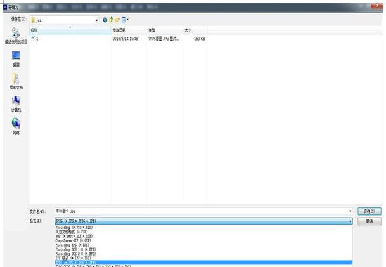The image size is (386, 267).
Task: Choose BMP (*.BMP;*.RLE;*.DIB) format
Action: [74, 236]
